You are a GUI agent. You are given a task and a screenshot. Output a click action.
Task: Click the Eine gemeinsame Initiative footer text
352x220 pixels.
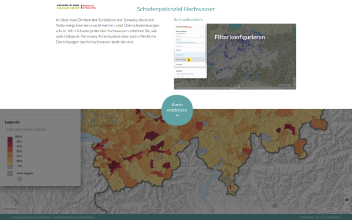(53, 217)
